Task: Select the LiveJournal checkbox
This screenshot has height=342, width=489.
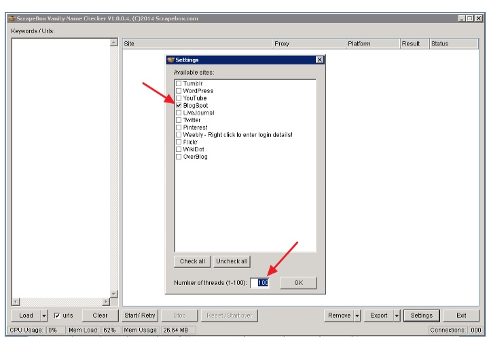Action: [x=179, y=113]
